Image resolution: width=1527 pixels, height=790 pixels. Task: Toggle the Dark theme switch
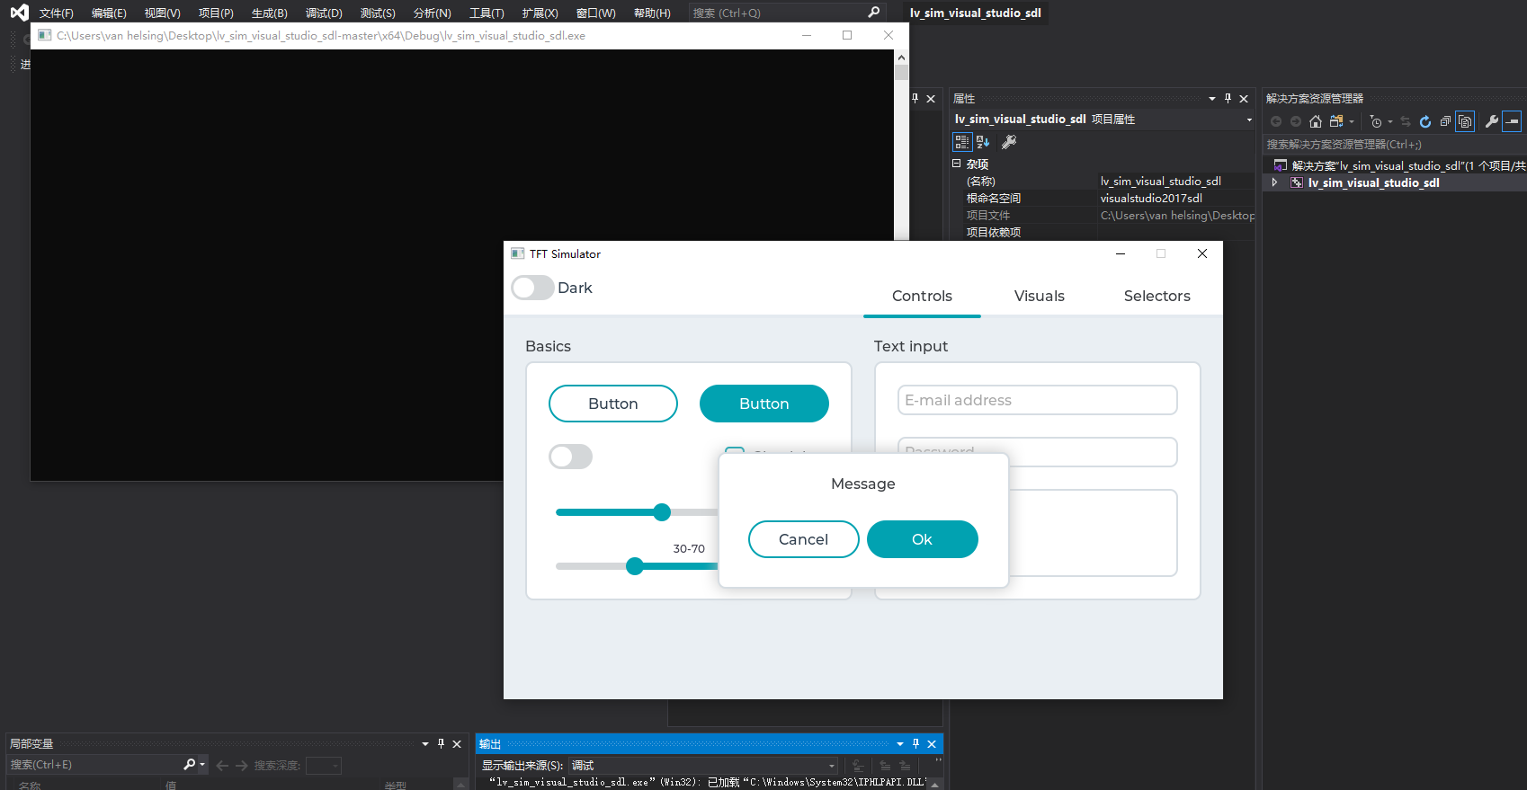click(x=532, y=288)
